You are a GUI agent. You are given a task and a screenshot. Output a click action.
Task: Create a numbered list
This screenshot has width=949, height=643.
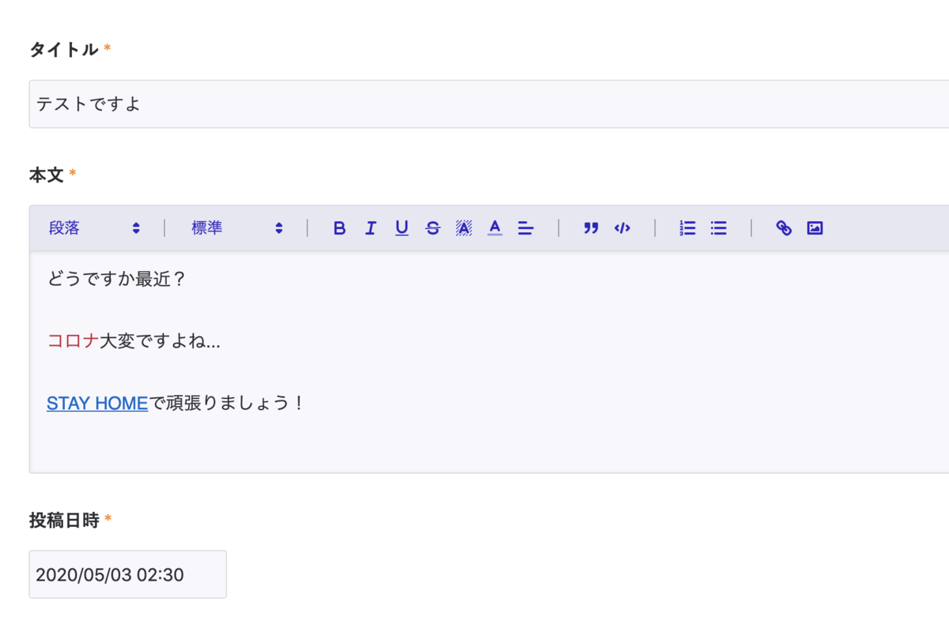click(686, 227)
